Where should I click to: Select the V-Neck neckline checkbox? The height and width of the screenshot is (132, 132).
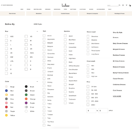coord(65,103)
